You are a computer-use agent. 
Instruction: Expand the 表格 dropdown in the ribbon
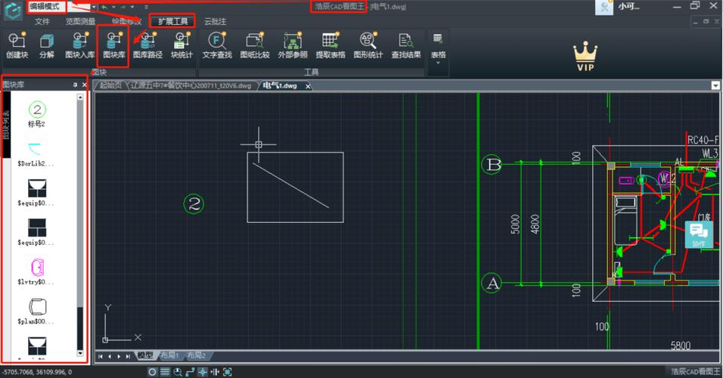pos(438,63)
